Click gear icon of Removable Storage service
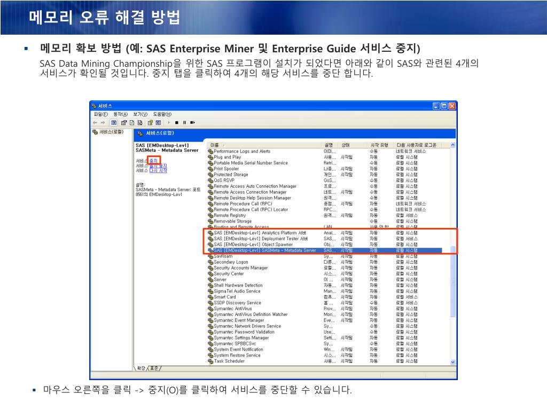Image resolution: width=547 pixels, height=410 pixels. (x=210, y=222)
